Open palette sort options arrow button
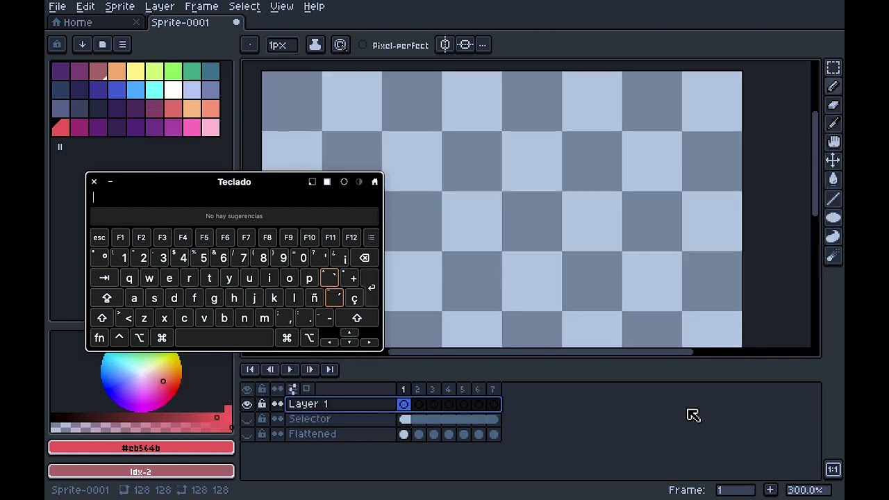 coord(82,44)
